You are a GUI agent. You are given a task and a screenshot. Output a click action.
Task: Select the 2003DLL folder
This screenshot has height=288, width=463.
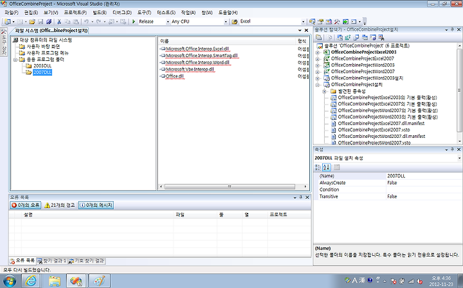(x=42, y=65)
